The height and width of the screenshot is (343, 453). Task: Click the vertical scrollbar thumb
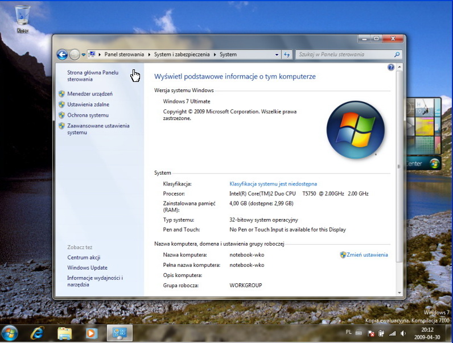click(400, 166)
